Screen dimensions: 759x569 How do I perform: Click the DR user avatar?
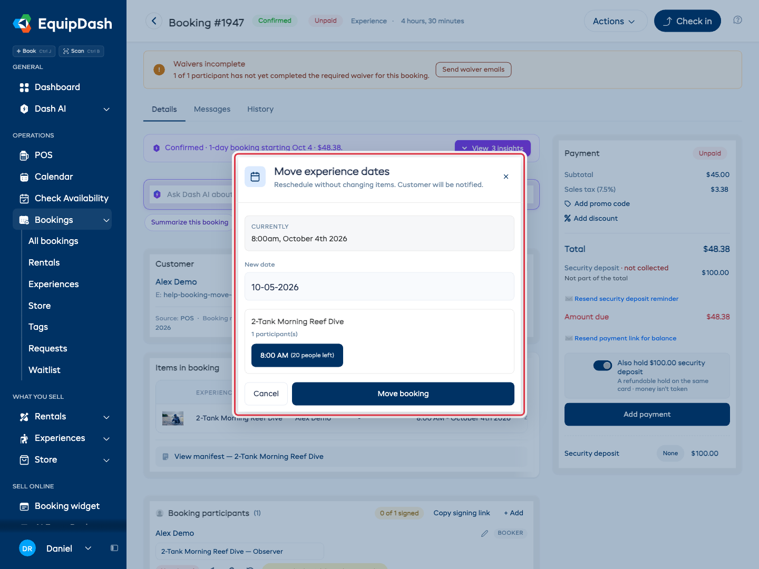click(27, 548)
